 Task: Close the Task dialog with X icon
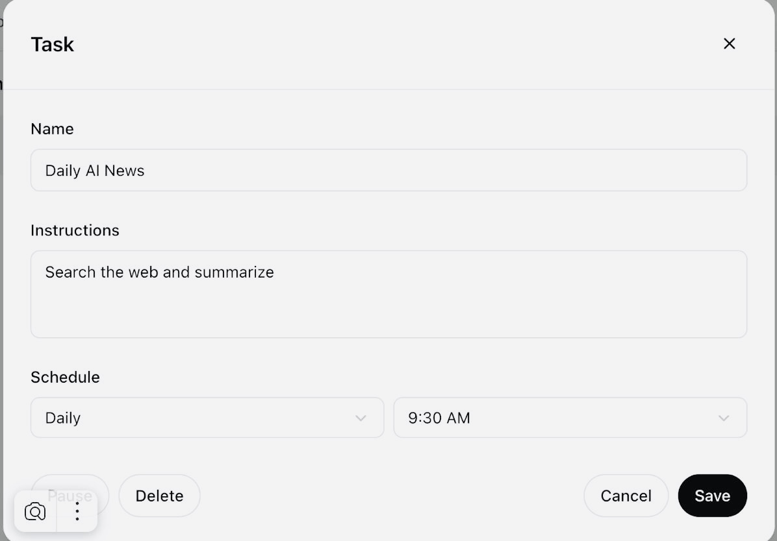[729, 43]
